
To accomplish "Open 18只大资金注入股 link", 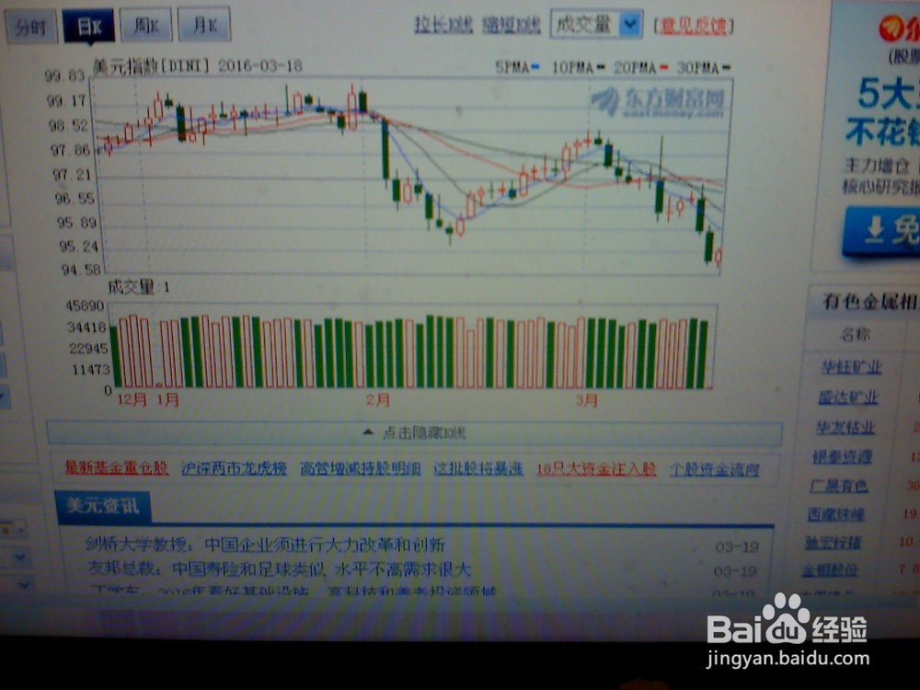I will pyautogui.click(x=596, y=469).
